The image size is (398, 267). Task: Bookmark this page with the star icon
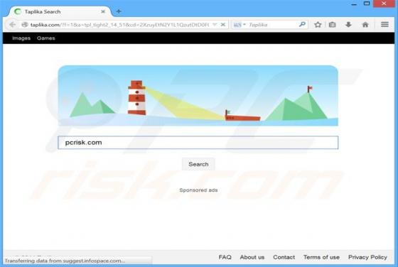tap(318, 25)
